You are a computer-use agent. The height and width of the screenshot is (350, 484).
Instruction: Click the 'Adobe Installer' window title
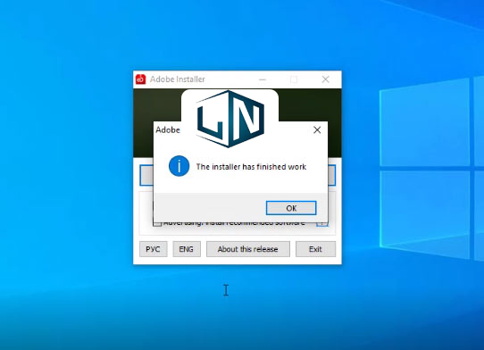178,79
